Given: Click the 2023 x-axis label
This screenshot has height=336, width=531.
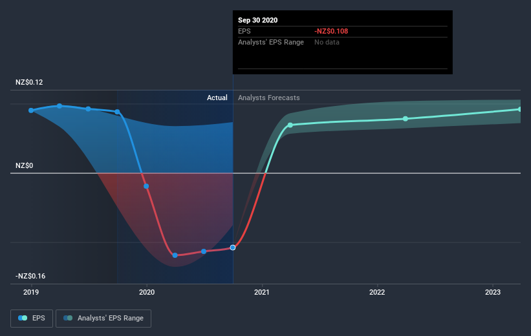Looking at the screenshot, I should click(492, 292).
